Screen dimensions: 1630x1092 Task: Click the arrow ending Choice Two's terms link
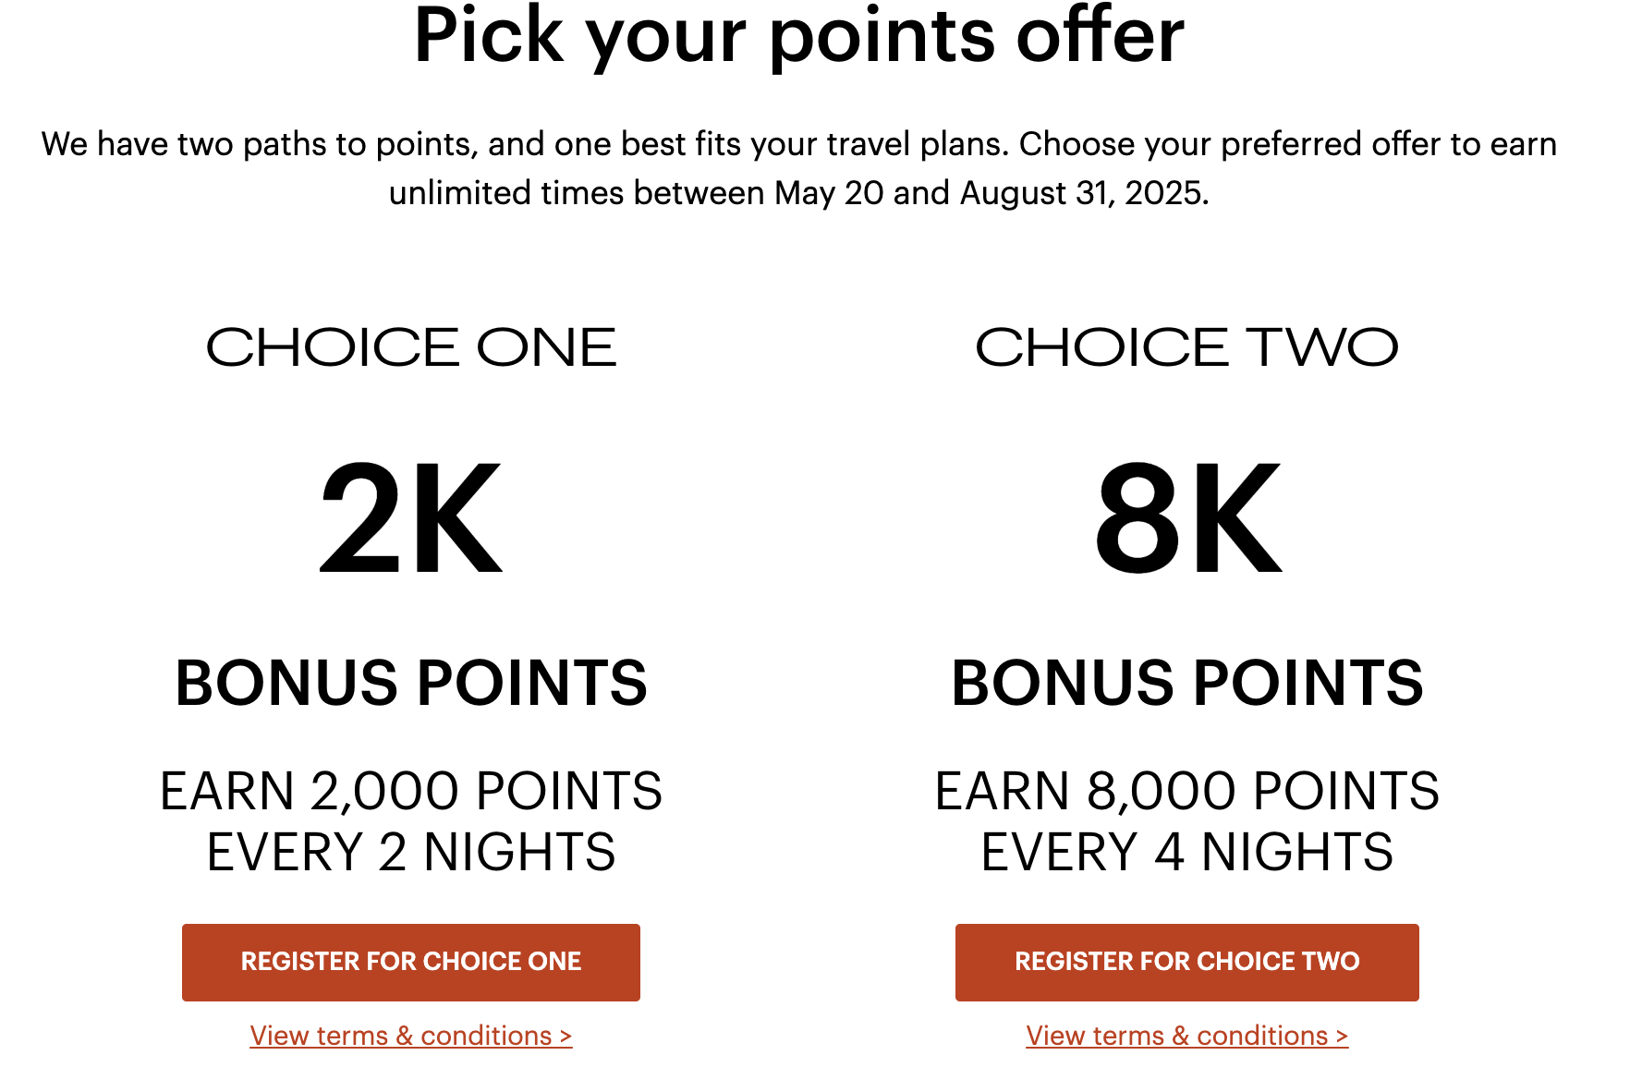[1342, 1037]
